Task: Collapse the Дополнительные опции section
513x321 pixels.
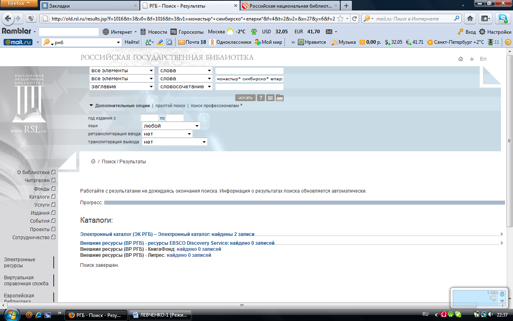Action: (119, 106)
